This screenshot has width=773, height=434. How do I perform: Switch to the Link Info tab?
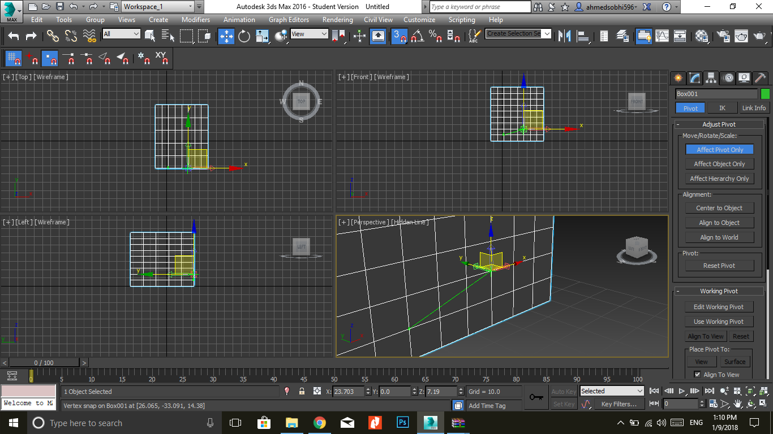tap(754, 108)
